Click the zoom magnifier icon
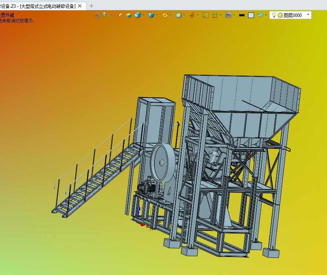The image size is (327, 275). pyautogui.click(x=178, y=15)
